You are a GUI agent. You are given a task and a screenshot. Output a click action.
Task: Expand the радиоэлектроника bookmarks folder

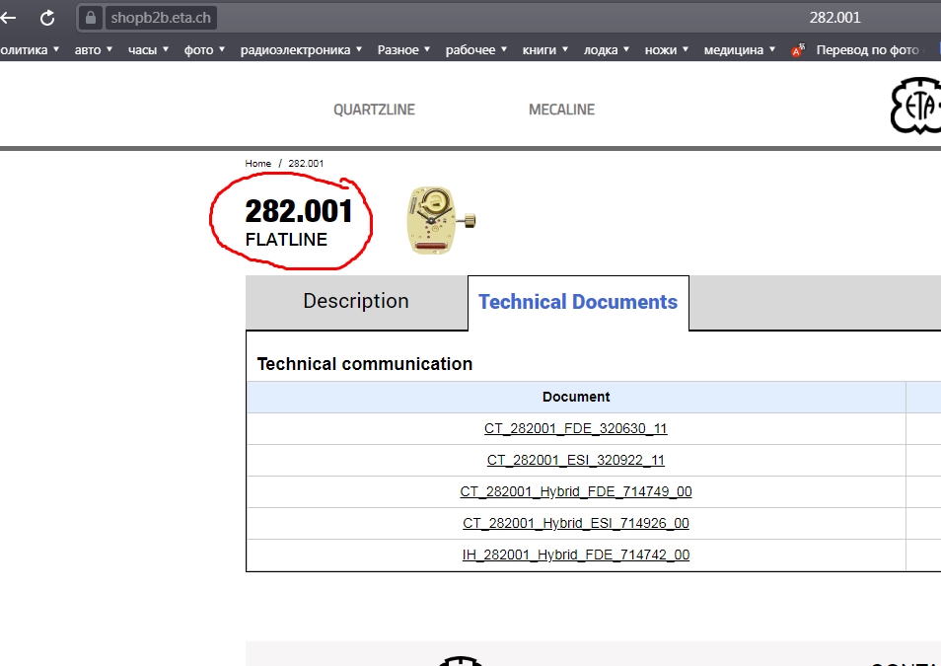coord(301,50)
